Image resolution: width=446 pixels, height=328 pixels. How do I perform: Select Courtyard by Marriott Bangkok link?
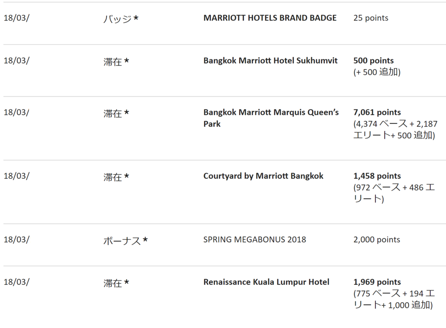click(263, 176)
